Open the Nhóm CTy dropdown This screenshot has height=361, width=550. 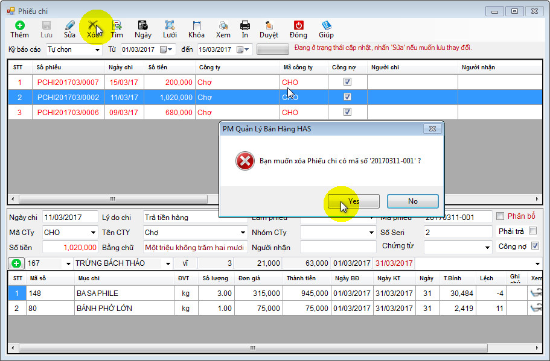(371, 233)
